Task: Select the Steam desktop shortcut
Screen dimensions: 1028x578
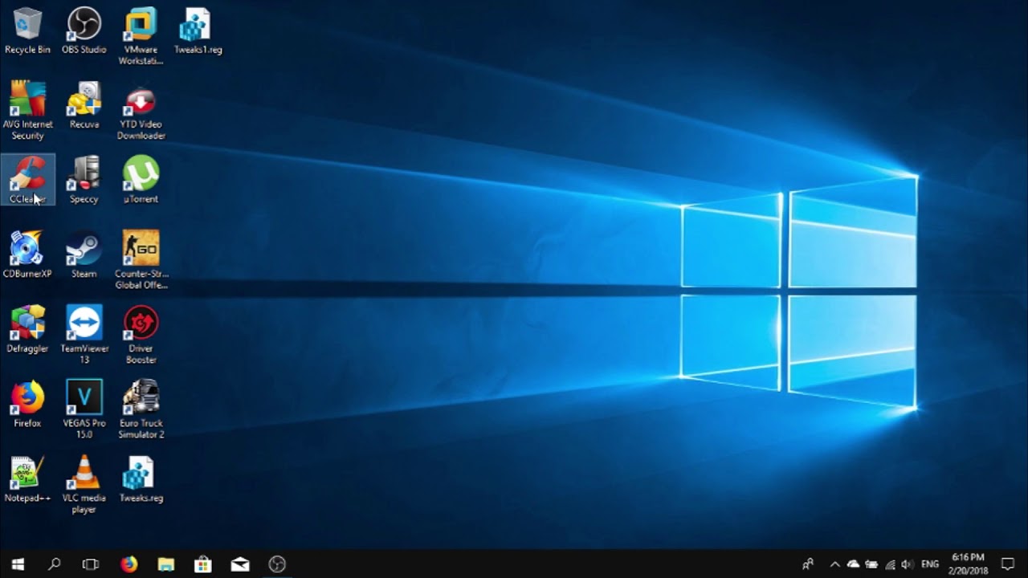Action: point(84,254)
